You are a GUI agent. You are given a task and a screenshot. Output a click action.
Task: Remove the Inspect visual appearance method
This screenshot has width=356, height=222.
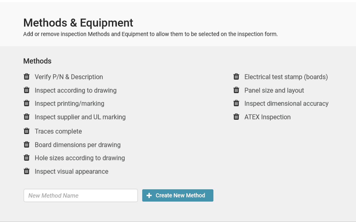(27, 171)
